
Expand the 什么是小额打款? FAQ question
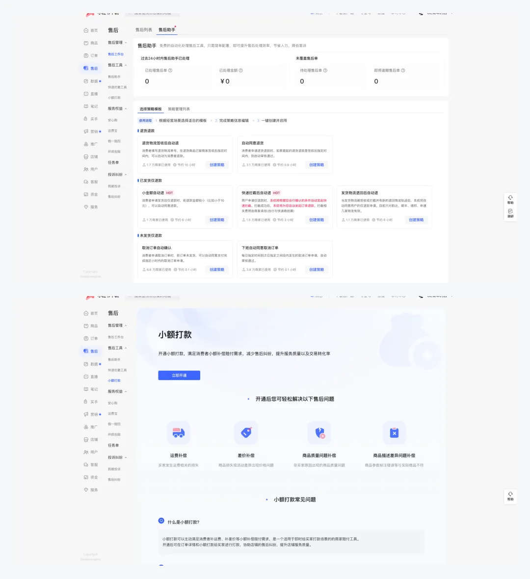(184, 522)
